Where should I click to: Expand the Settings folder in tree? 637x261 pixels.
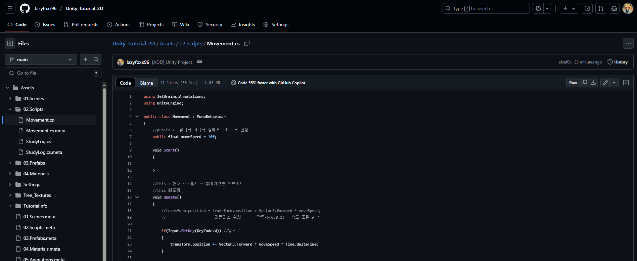tap(10, 184)
